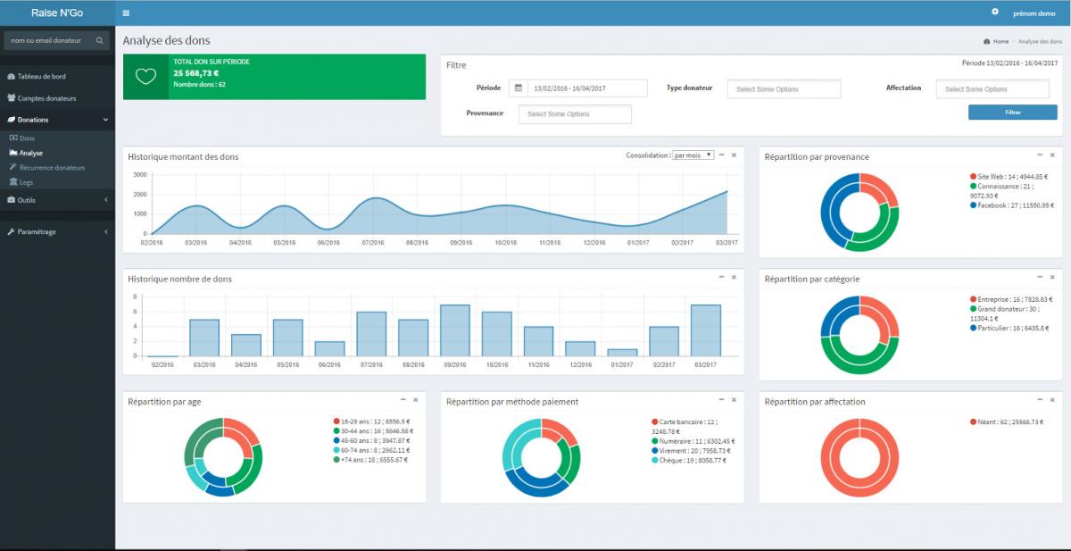Click the Raise N'Go logo
The height and width of the screenshot is (551, 1071).
[x=57, y=13]
